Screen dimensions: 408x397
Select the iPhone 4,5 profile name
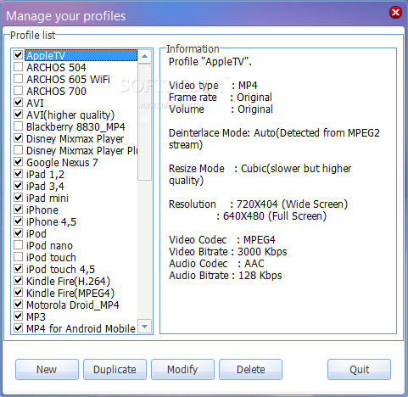51,222
